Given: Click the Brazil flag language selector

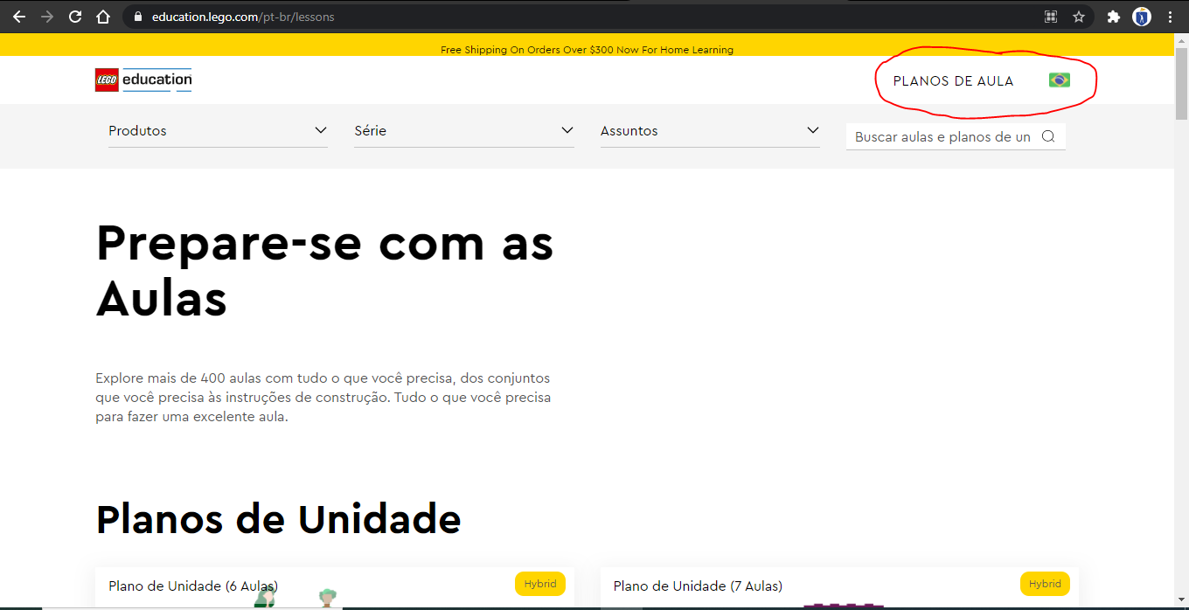Looking at the screenshot, I should (1059, 80).
